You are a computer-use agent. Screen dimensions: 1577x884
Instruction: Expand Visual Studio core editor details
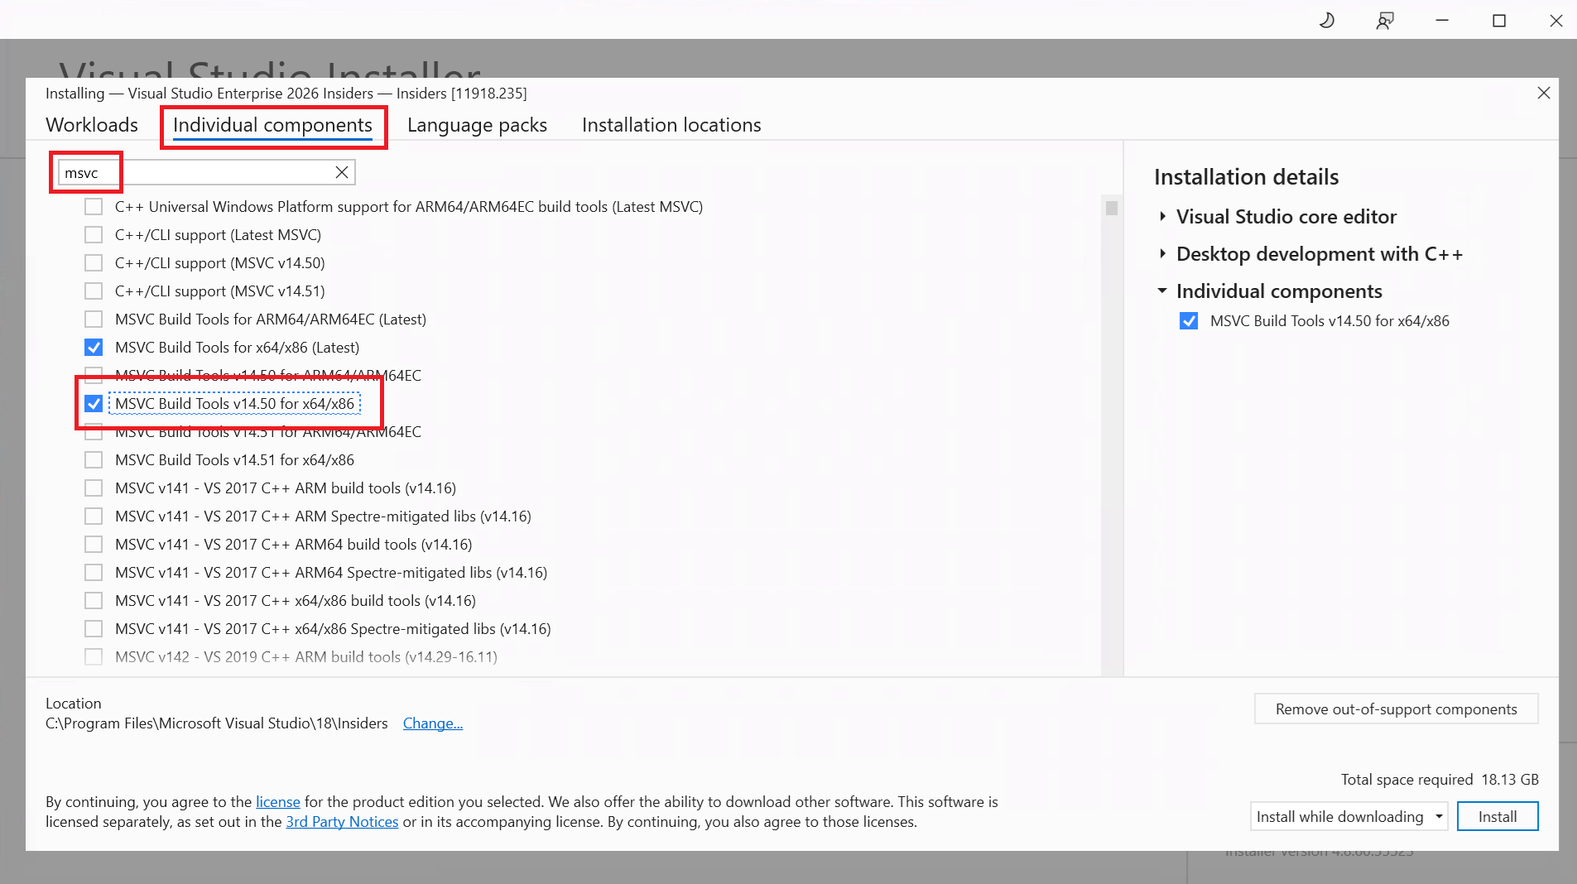(x=1162, y=216)
